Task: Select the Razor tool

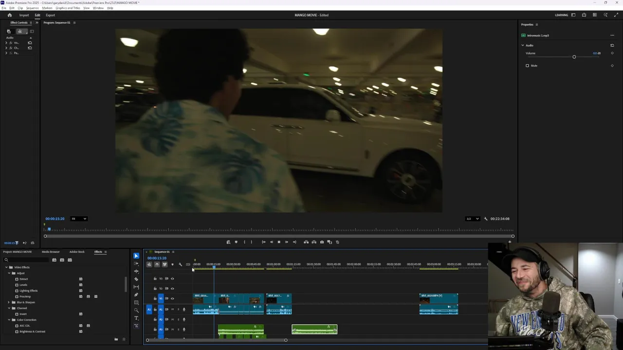Action: (136, 279)
